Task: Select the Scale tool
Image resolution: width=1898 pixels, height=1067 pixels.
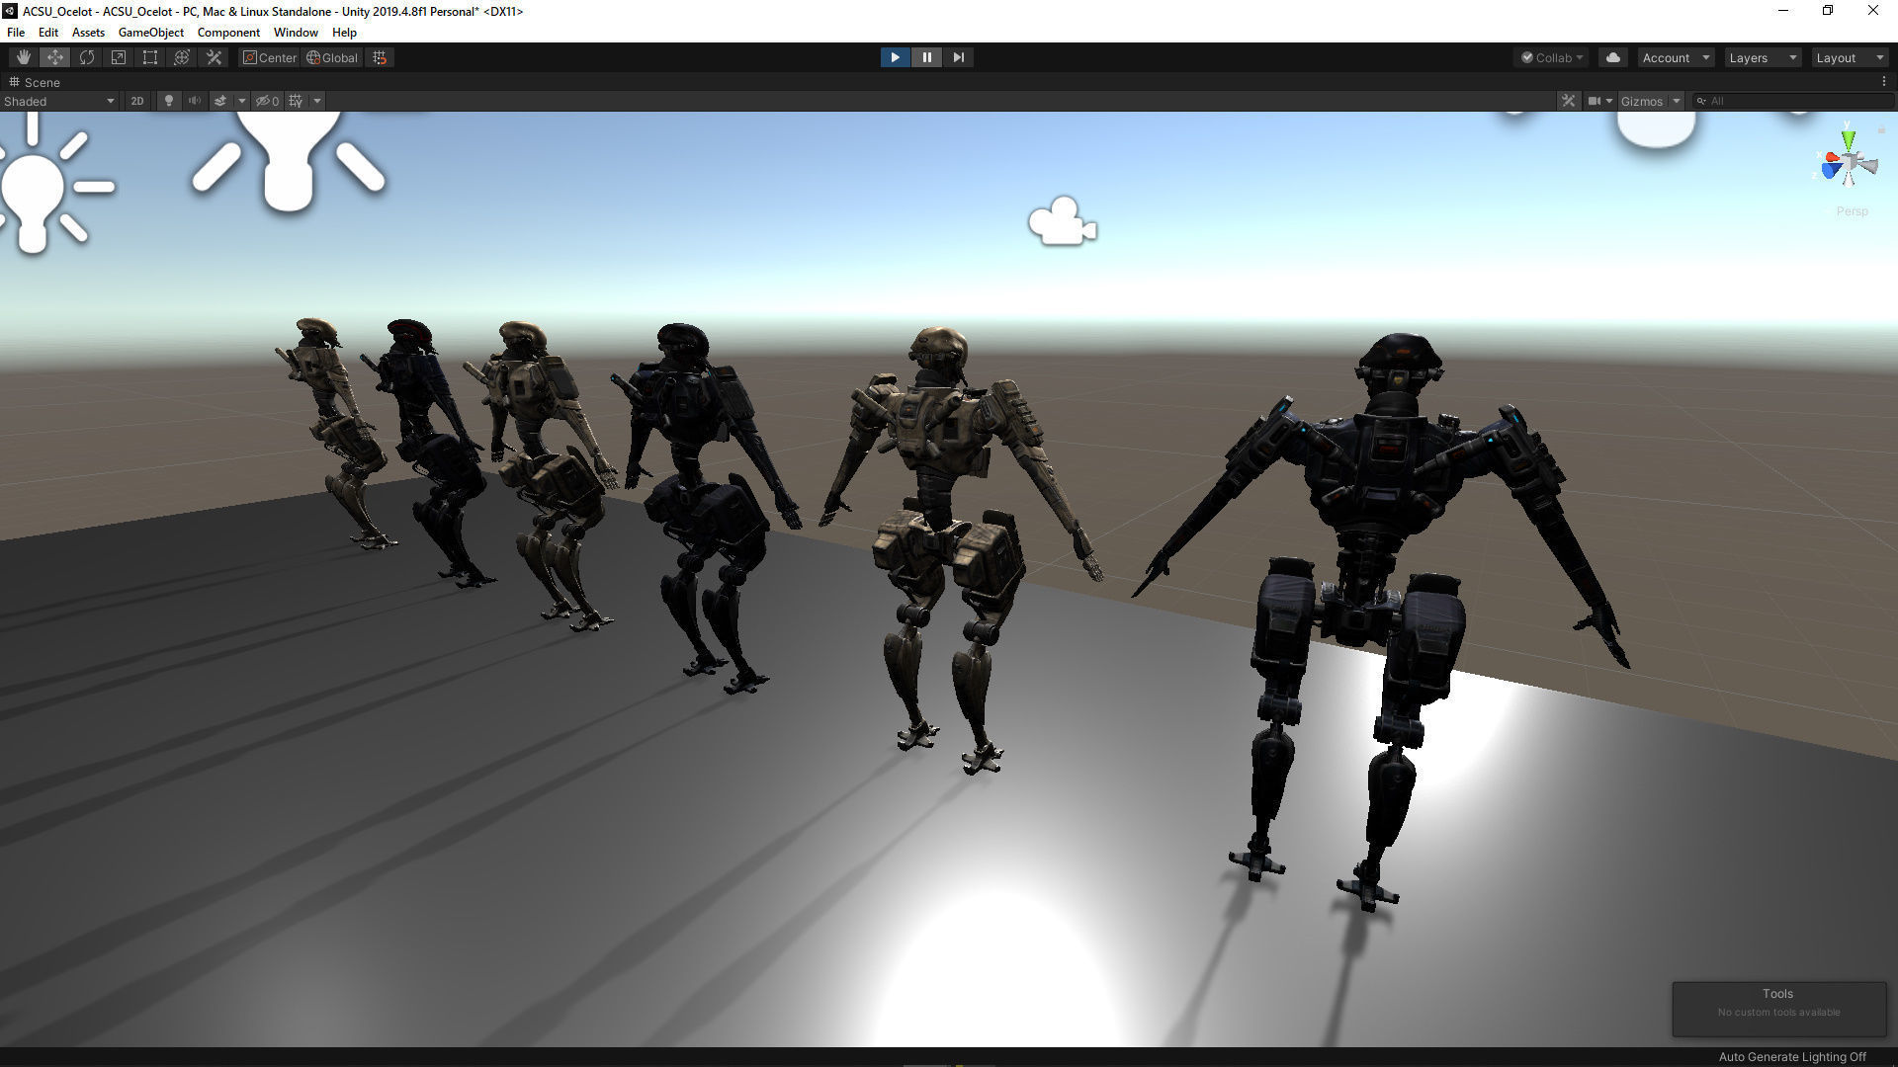Action: [x=119, y=57]
